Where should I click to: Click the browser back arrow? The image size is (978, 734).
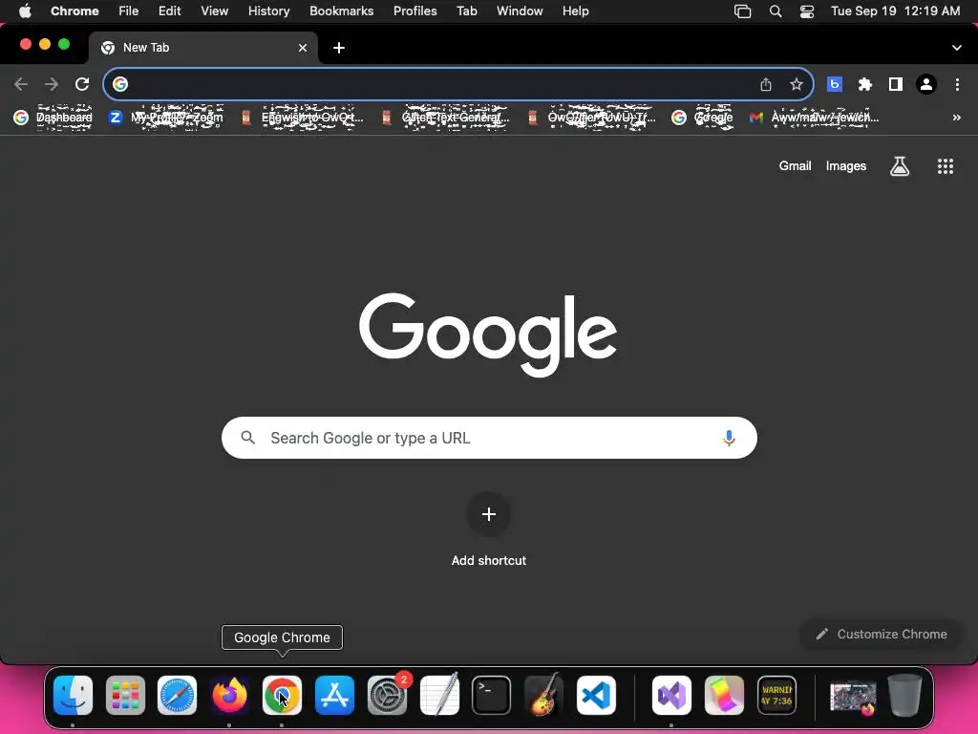point(21,84)
